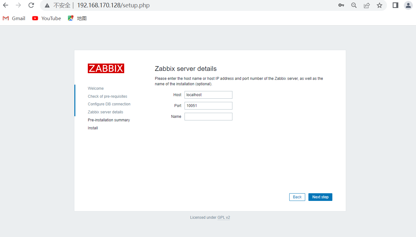
Task: Click the 'Please enter the host name' instructions
Action: (x=239, y=81)
